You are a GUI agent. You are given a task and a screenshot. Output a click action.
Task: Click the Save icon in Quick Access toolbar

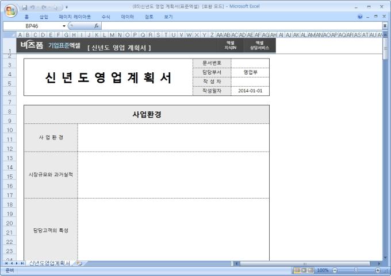(24, 6)
